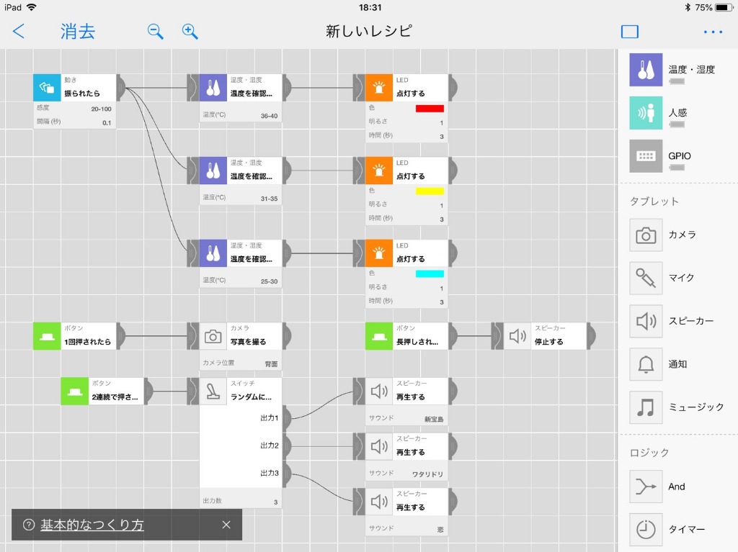Open the スピーカー 停止する block
The width and height of the screenshot is (738, 552).
tap(545, 335)
